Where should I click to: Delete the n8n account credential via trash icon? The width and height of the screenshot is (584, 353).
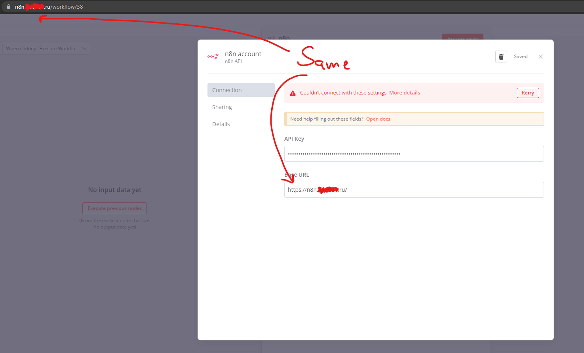[x=501, y=57]
